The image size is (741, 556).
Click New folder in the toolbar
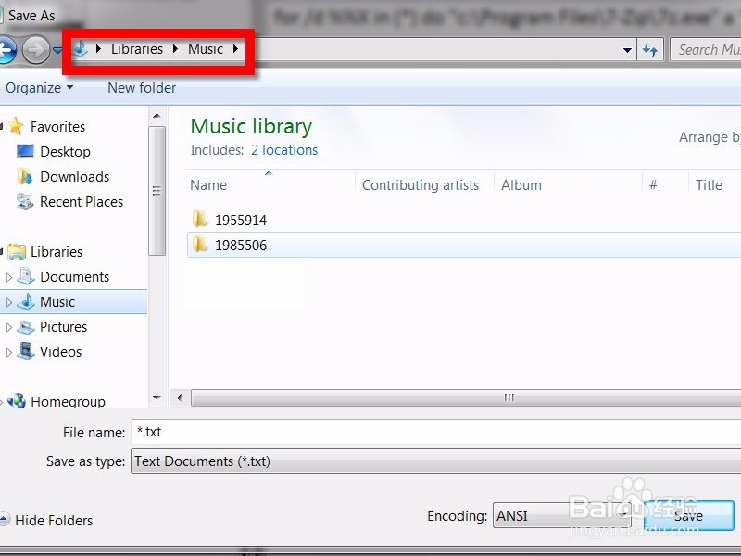click(142, 88)
